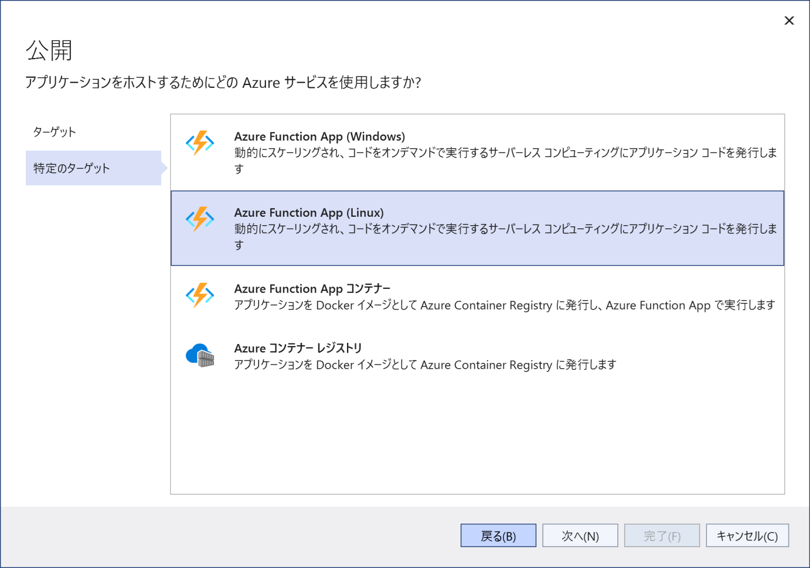
Task: Click the Azure コンテナー レジストリ cloud icon
Action: click(x=200, y=355)
